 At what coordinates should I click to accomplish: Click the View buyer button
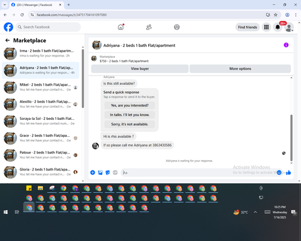[x=140, y=69]
